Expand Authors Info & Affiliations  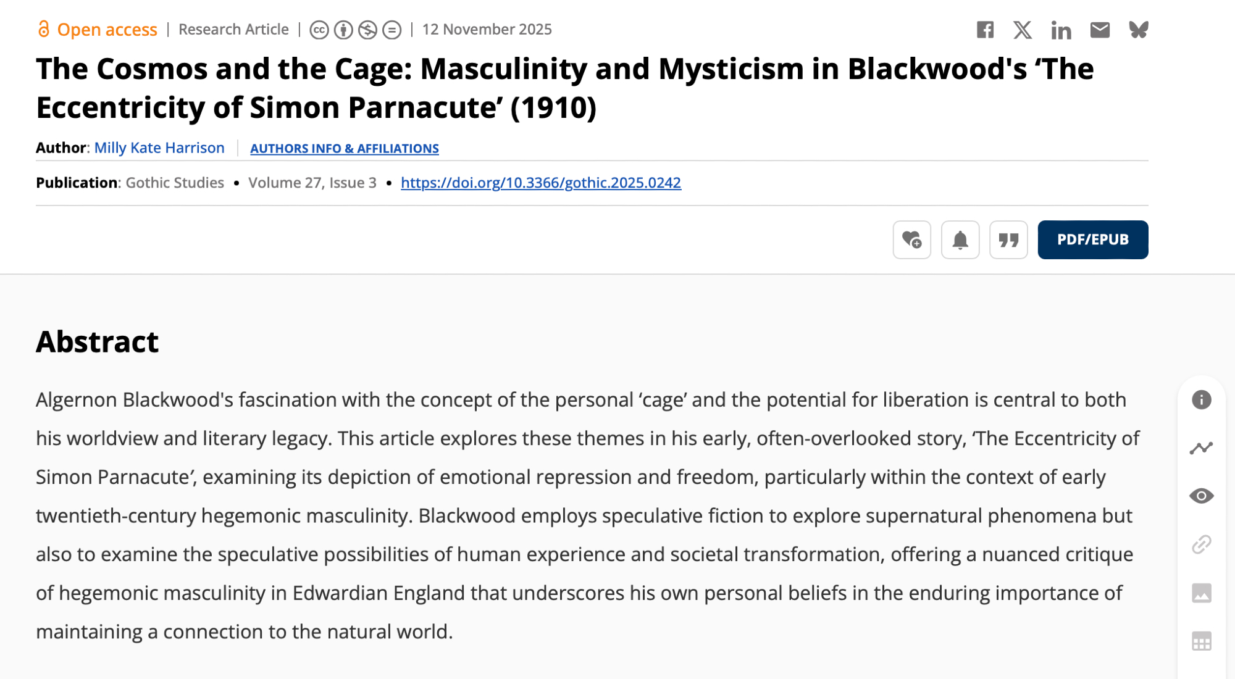point(344,149)
